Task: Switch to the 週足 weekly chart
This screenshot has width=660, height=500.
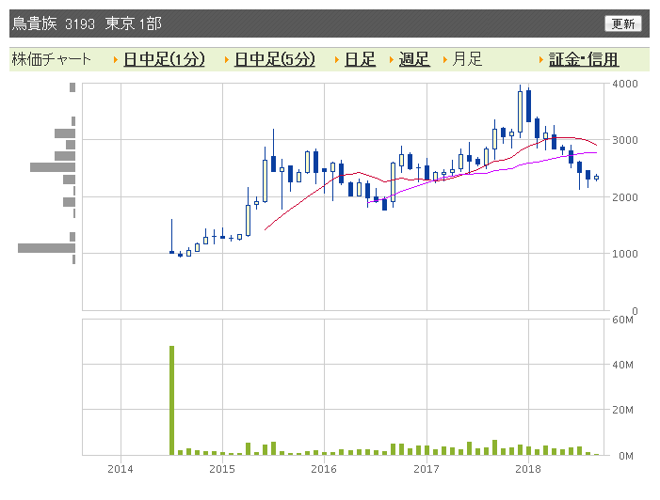Action: coord(414,59)
